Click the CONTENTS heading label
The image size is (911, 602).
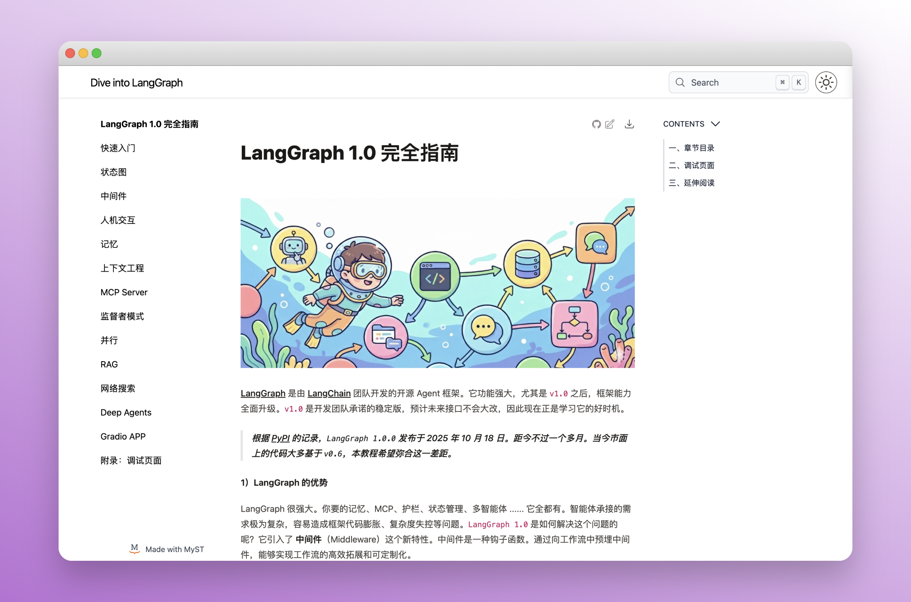[684, 124]
